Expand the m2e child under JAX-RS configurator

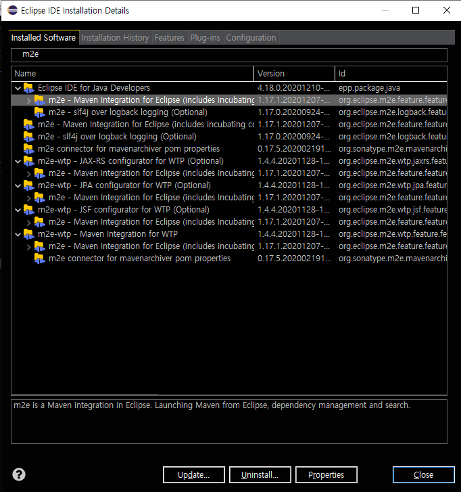coord(28,174)
